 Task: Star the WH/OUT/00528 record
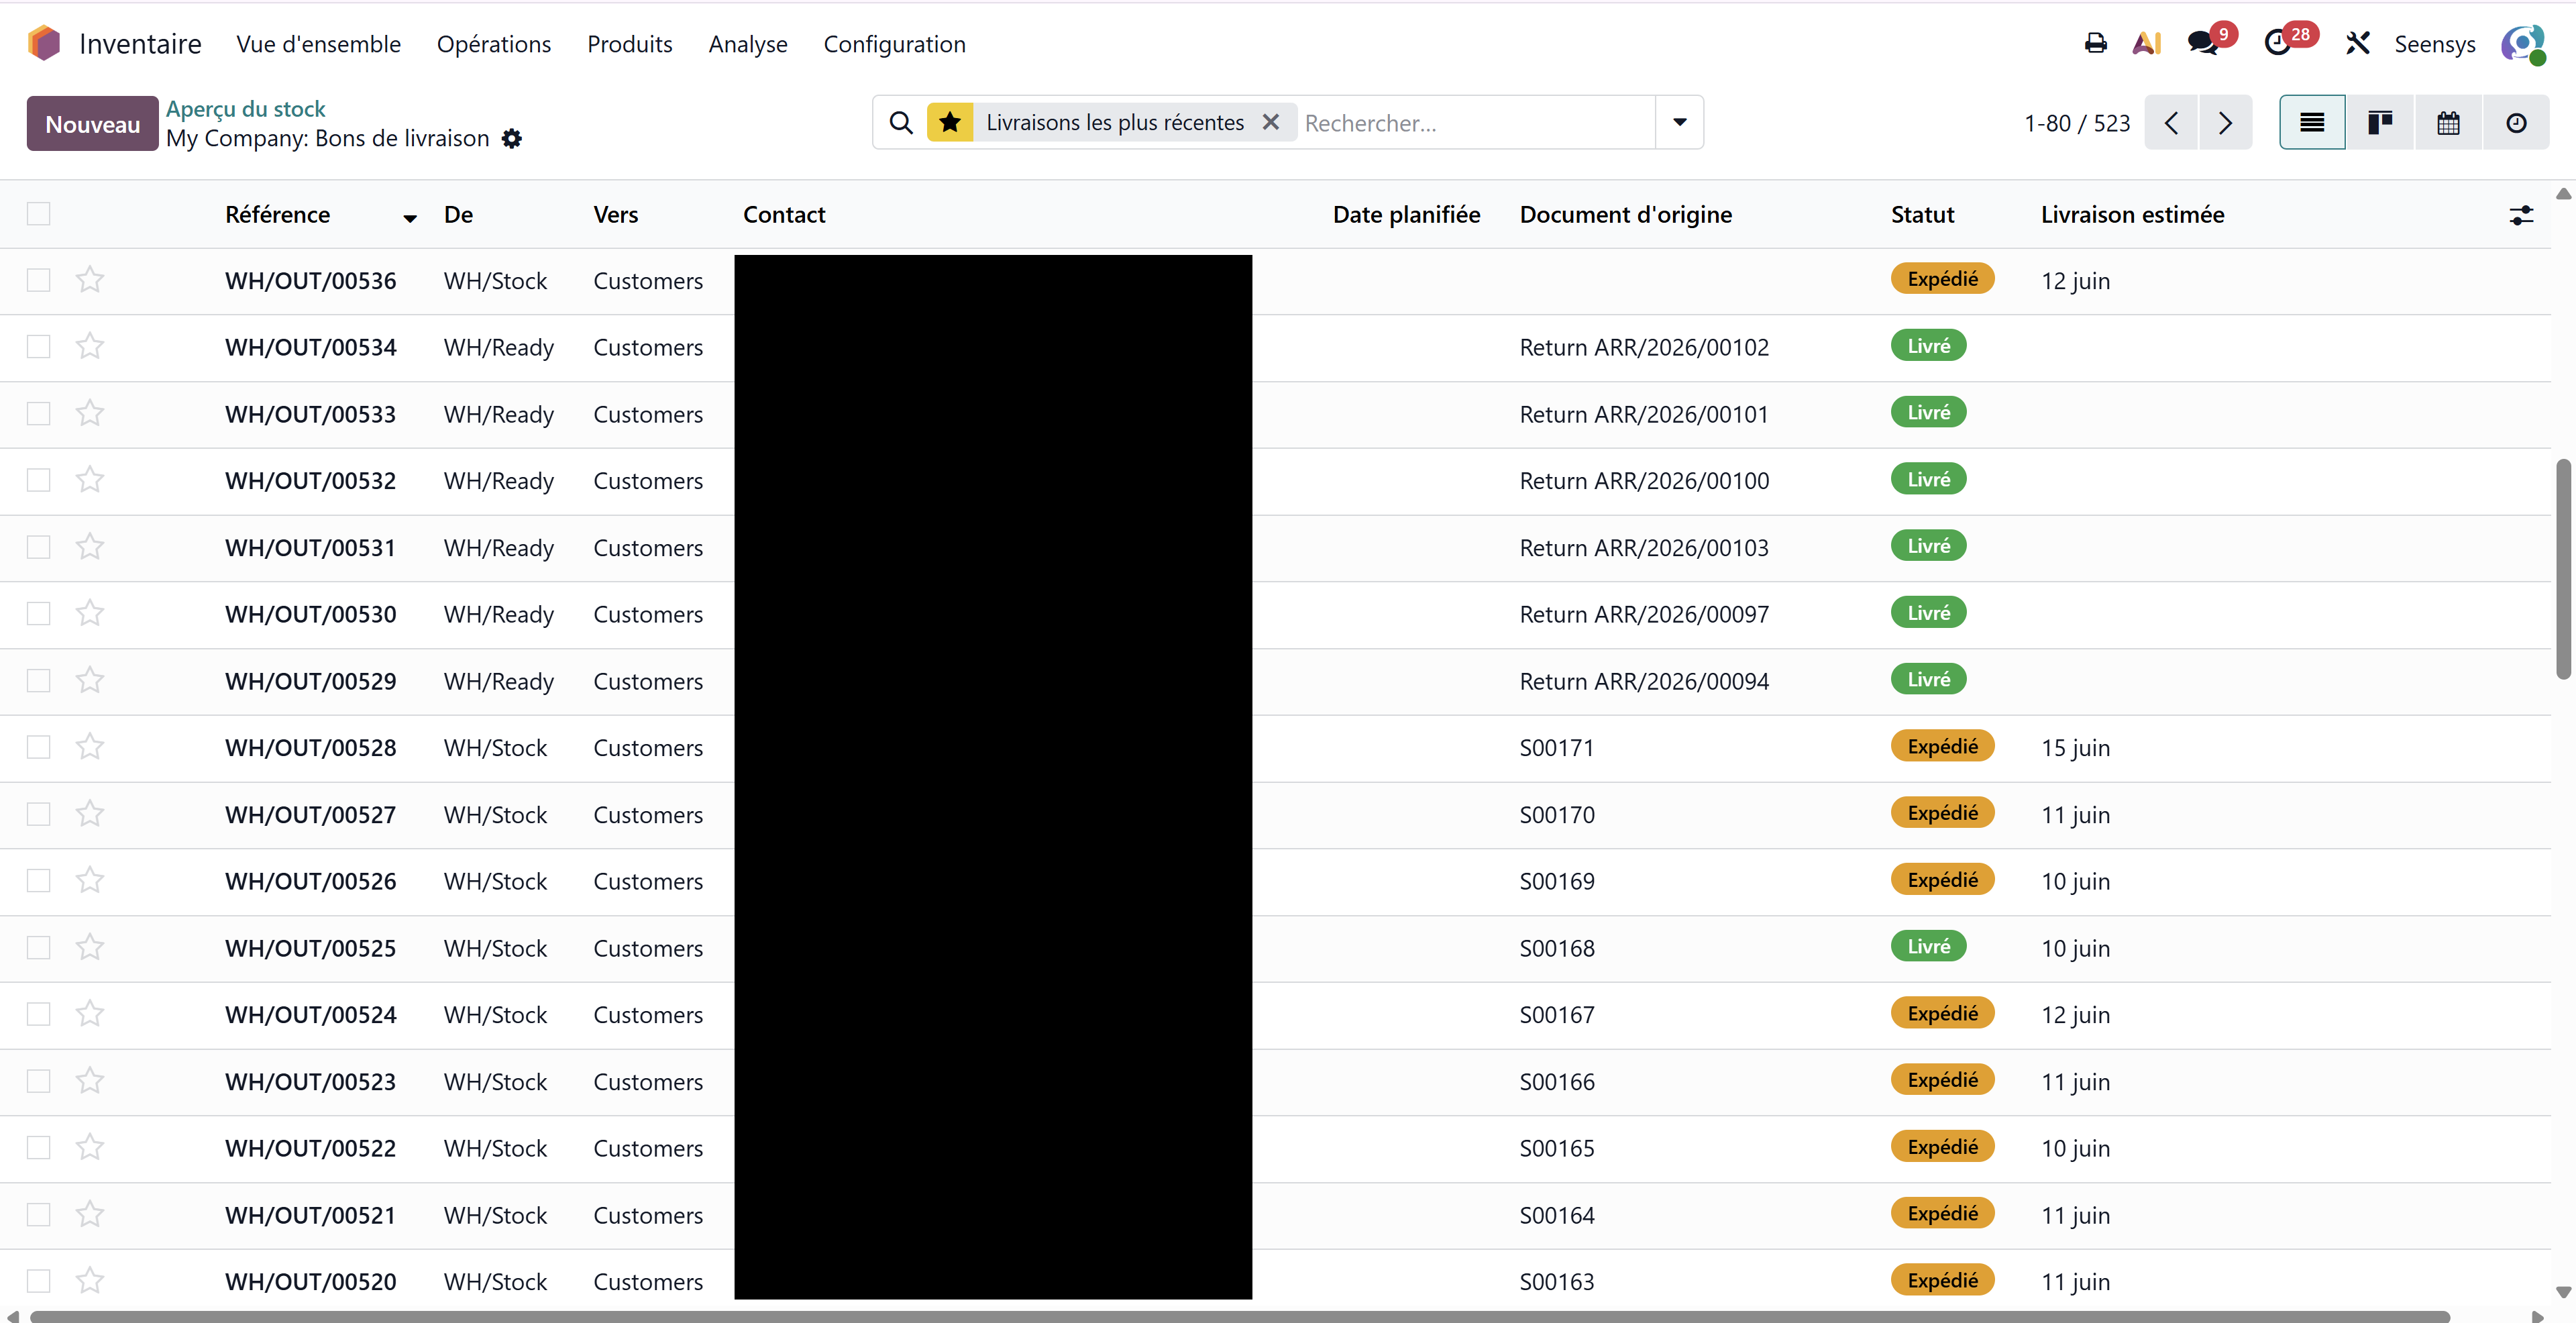click(90, 747)
